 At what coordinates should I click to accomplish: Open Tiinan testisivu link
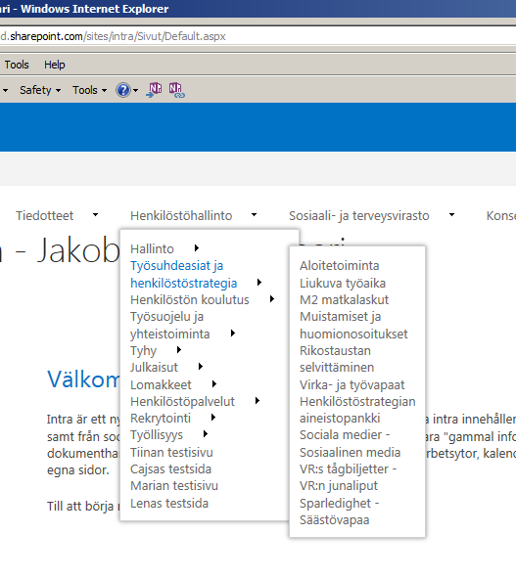pyautogui.click(x=171, y=452)
